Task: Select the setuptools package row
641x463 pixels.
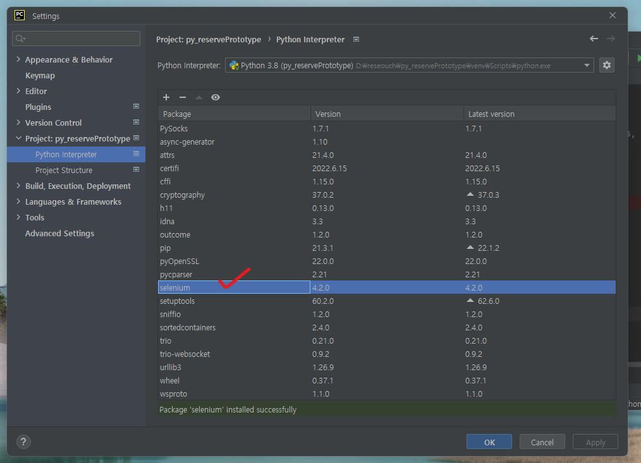Action: tap(387, 301)
